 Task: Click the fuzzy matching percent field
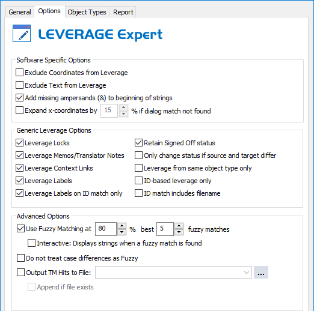[106, 229]
